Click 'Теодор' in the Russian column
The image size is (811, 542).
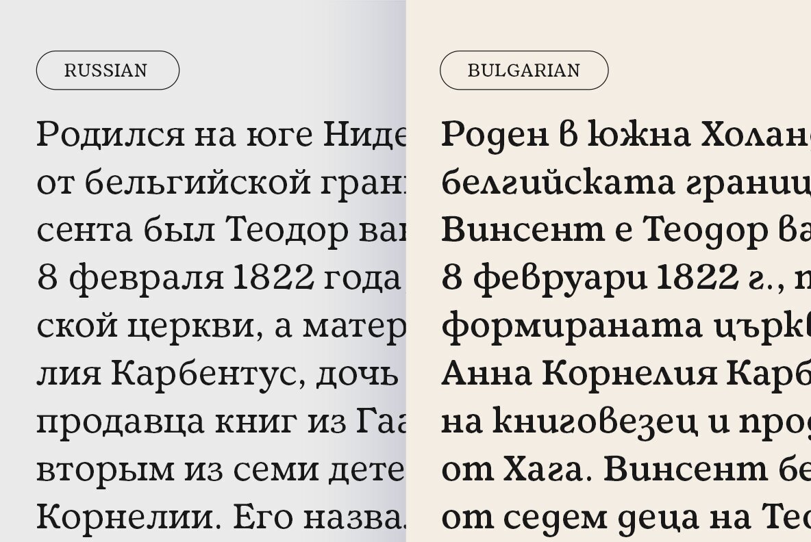point(287,231)
